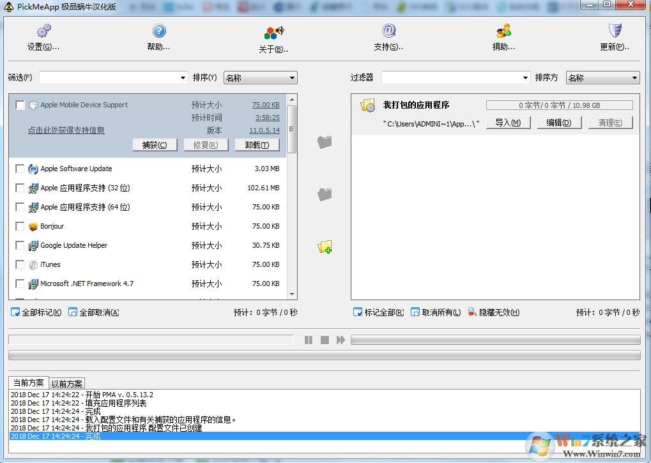
Task: Click the 帮助 help question mark icon
Action: coord(159,31)
